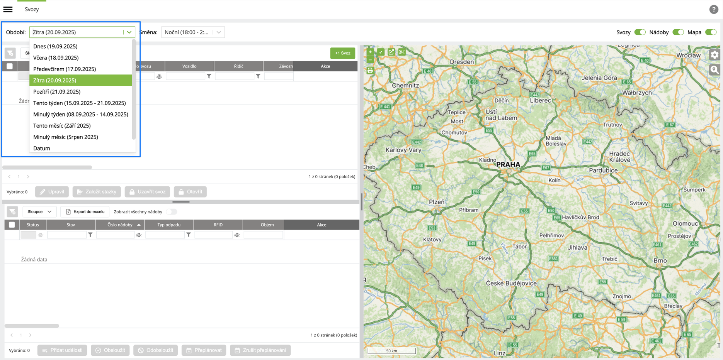The width and height of the screenshot is (723, 360).
Task: Click the RFID filter input field
Action: [x=214, y=235]
